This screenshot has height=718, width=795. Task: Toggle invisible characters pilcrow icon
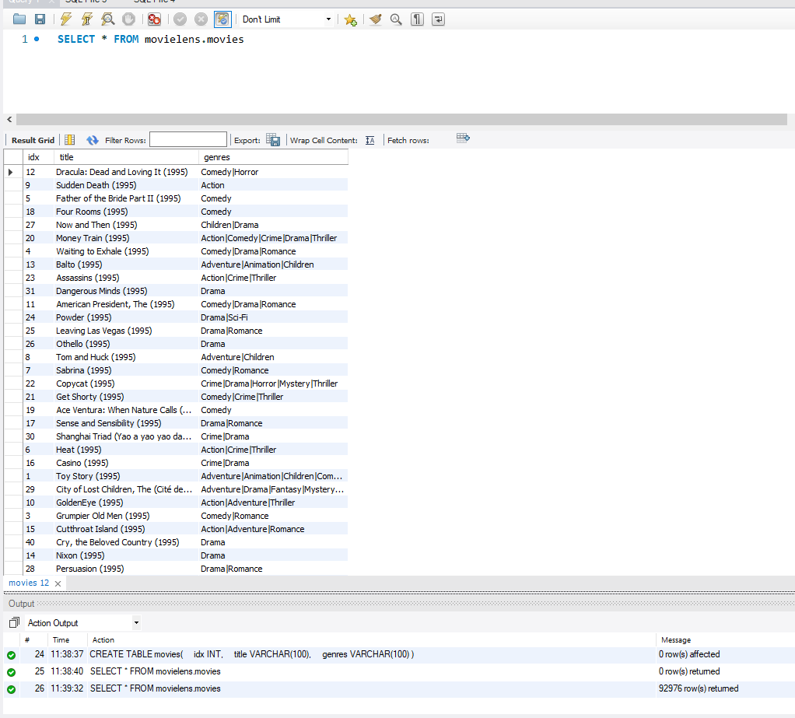[417, 19]
